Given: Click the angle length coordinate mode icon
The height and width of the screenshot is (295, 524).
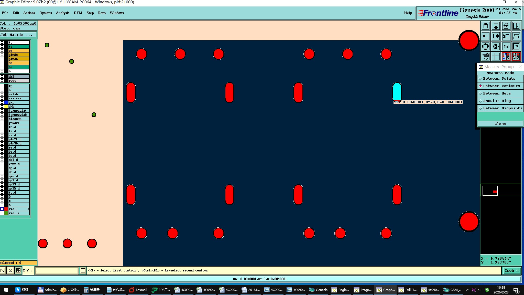Looking at the screenshot, I should (10, 270).
